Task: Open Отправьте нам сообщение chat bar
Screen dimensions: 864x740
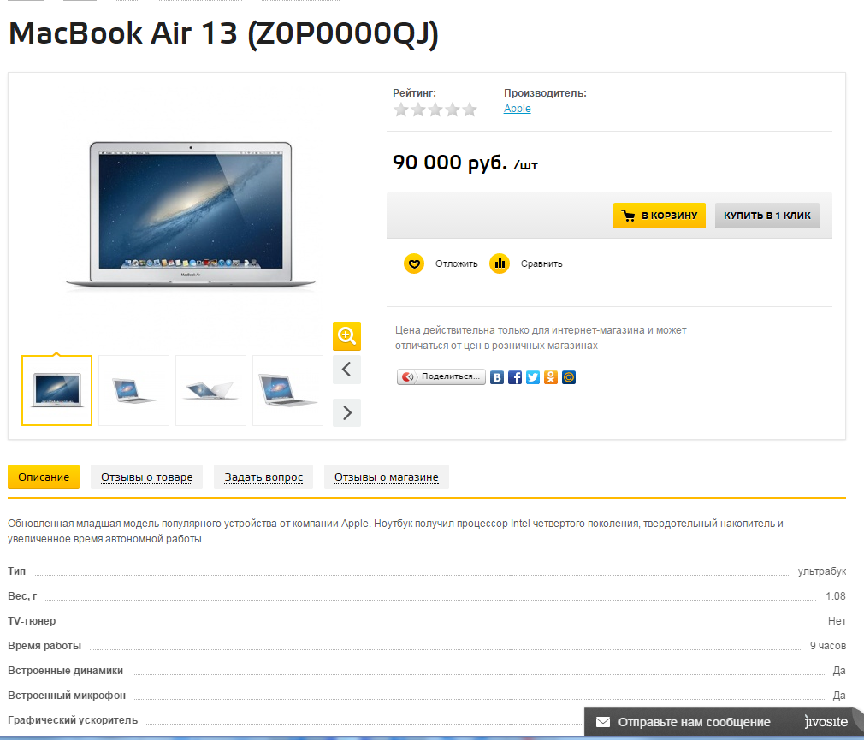Action: click(x=724, y=722)
